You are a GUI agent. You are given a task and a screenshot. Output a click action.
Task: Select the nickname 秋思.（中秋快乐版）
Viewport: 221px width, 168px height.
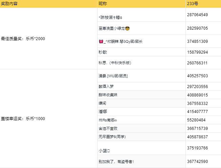[x=115, y=63]
